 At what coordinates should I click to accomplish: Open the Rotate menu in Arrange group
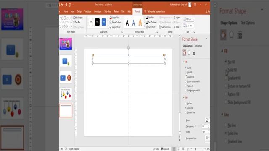click(177, 27)
